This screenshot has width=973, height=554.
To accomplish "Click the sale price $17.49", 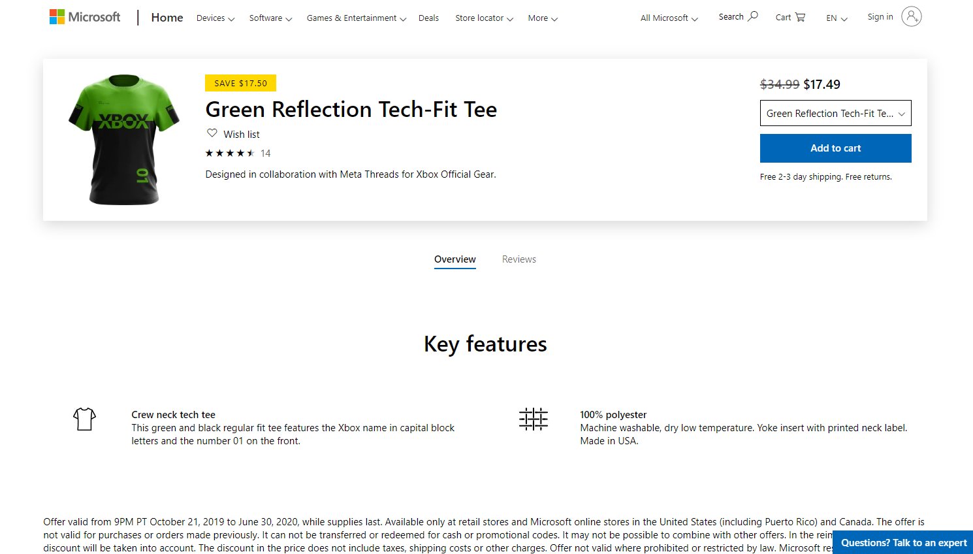I will point(821,84).
